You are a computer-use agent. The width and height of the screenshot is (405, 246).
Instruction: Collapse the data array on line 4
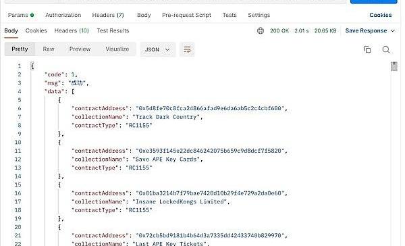(73, 91)
